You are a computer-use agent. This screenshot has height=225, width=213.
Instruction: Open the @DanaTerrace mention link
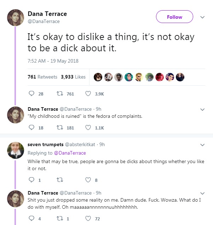tap(70, 153)
